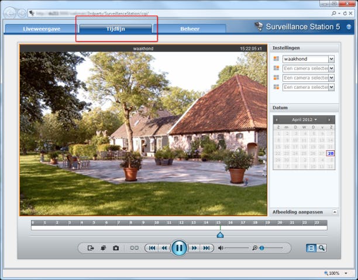The image size is (358, 280).
Task: Click the timeline position marker handle
Action: (x=220, y=235)
